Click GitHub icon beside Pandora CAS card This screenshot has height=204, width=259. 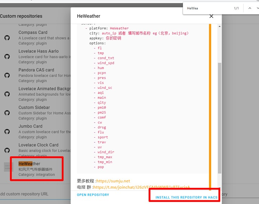tap(7, 75)
